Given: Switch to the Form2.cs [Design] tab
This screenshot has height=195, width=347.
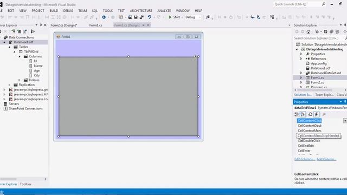Looking at the screenshot, I should tap(64, 25).
